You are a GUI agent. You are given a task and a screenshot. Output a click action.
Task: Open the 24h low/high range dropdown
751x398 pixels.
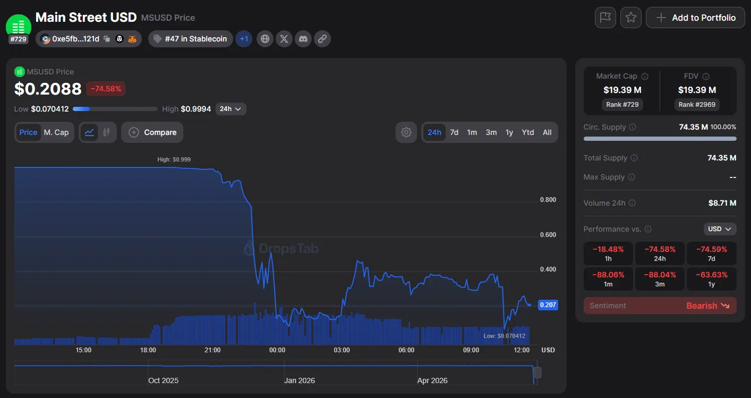click(x=231, y=109)
